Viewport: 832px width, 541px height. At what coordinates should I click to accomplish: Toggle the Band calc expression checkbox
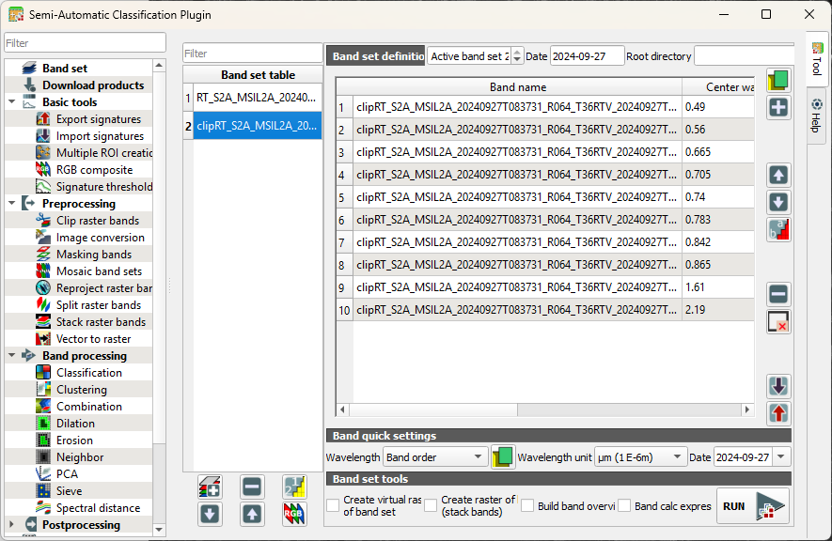(x=624, y=506)
